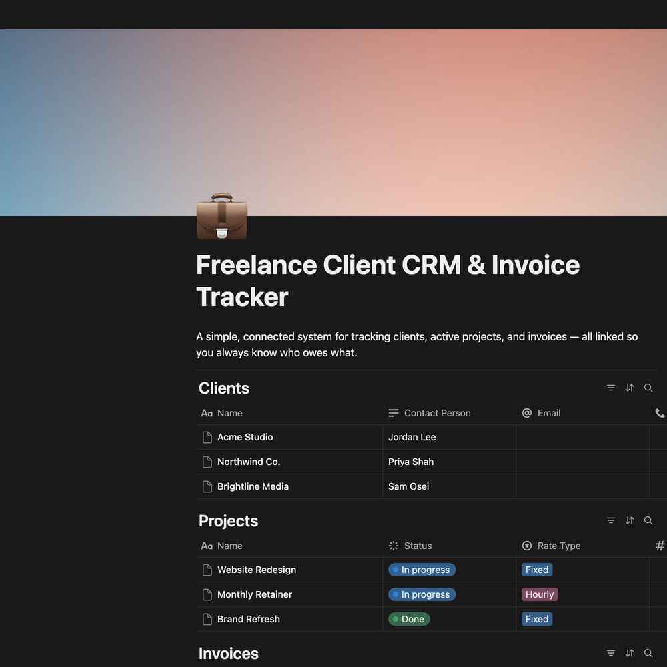Open Rate Type column header
Image resolution: width=667 pixels, height=667 pixels.
583,546
